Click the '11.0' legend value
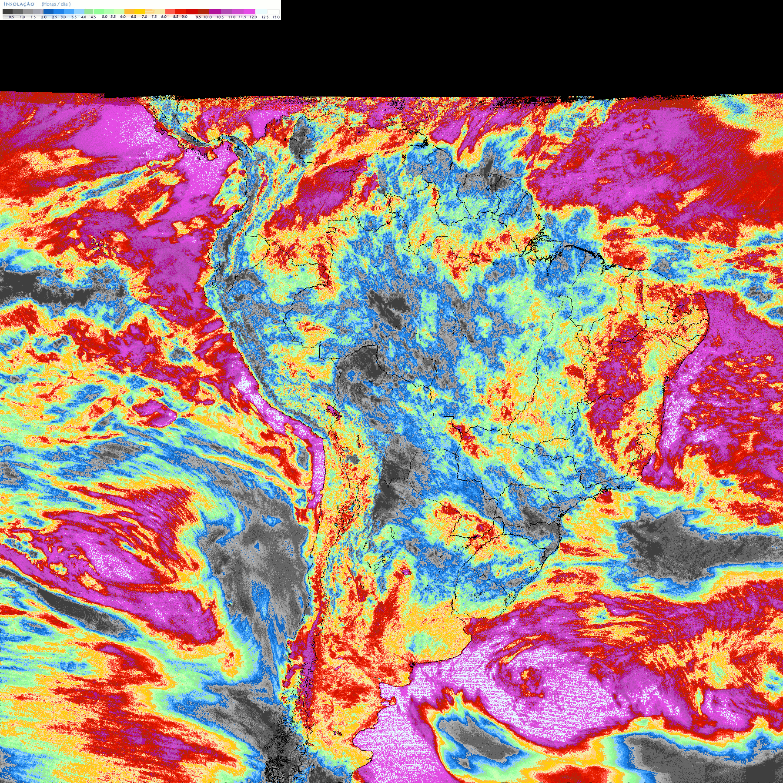The height and width of the screenshot is (783, 783). pyautogui.click(x=232, y=17)
